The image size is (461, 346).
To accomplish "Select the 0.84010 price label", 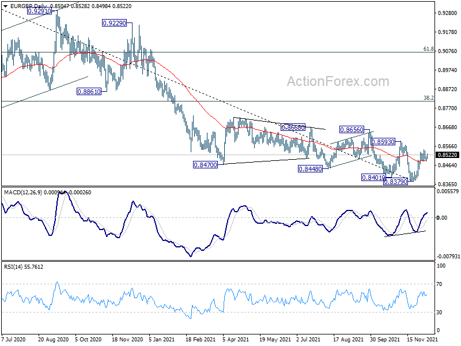I will 373,178.
